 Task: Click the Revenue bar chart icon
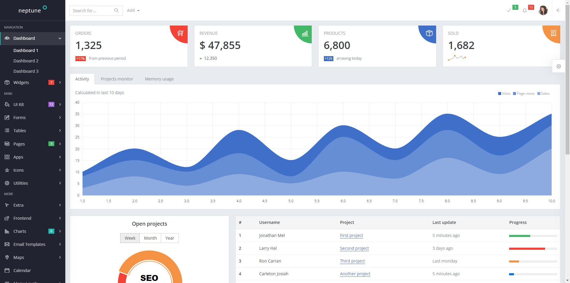(x=305, y=33)
